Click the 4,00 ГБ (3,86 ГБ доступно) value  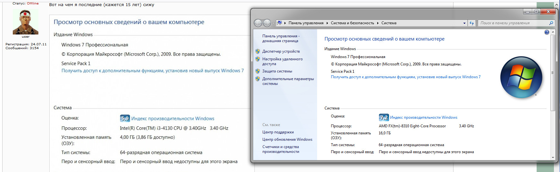pyautogui.click(x=147, y=137)
